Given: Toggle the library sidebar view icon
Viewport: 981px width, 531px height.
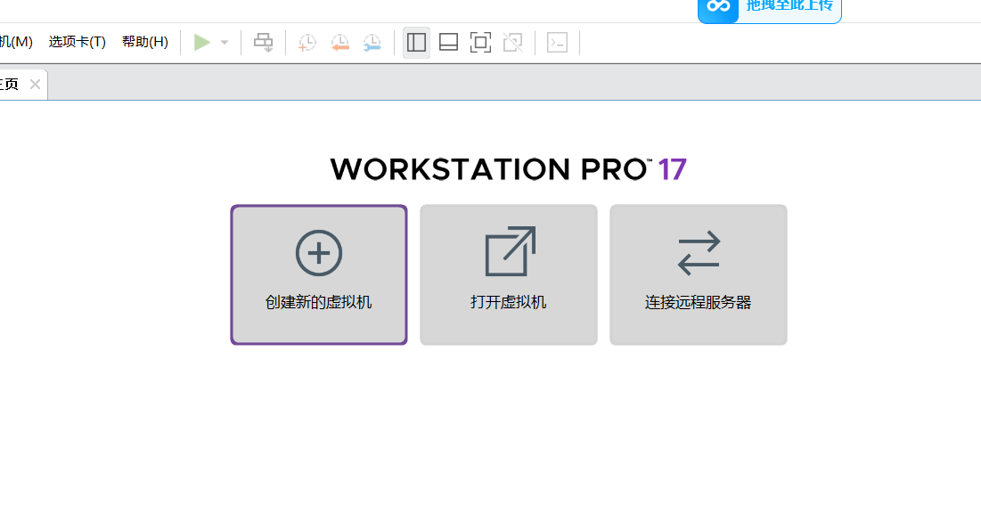Looking at the screenshot, I should (417, 43).
